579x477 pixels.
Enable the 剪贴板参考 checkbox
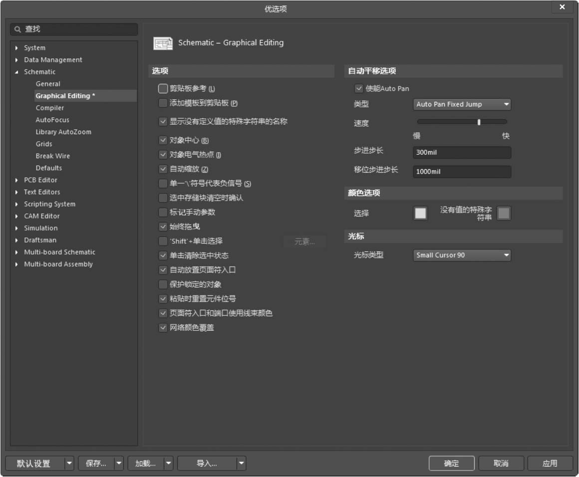point(163,89)
